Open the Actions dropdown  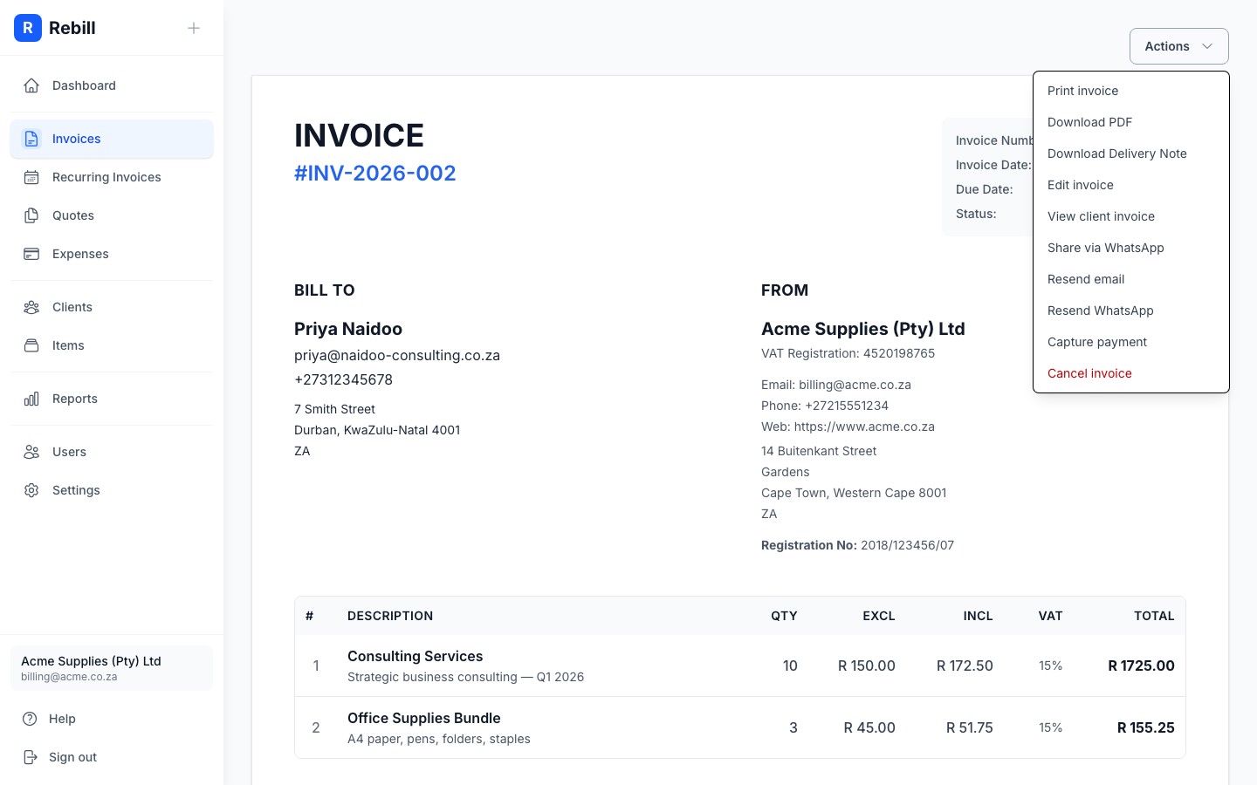click(1178, 46)
